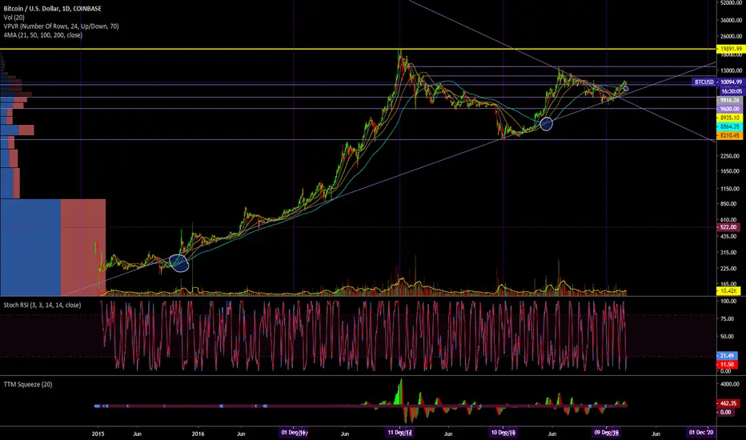The height and width of the screenshot is (440, 746).
Task: Click the yellow 8935.10 MA label
Action: pyautogui.click(x=729, y=118)
